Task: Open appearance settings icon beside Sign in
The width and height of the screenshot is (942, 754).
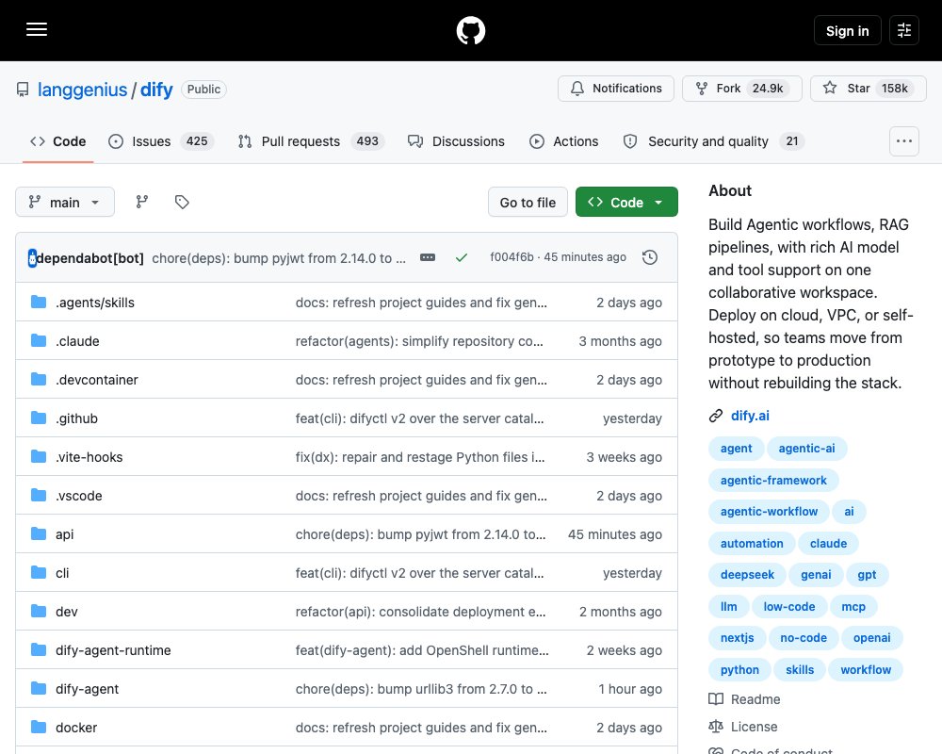Action: pos(904,30)
